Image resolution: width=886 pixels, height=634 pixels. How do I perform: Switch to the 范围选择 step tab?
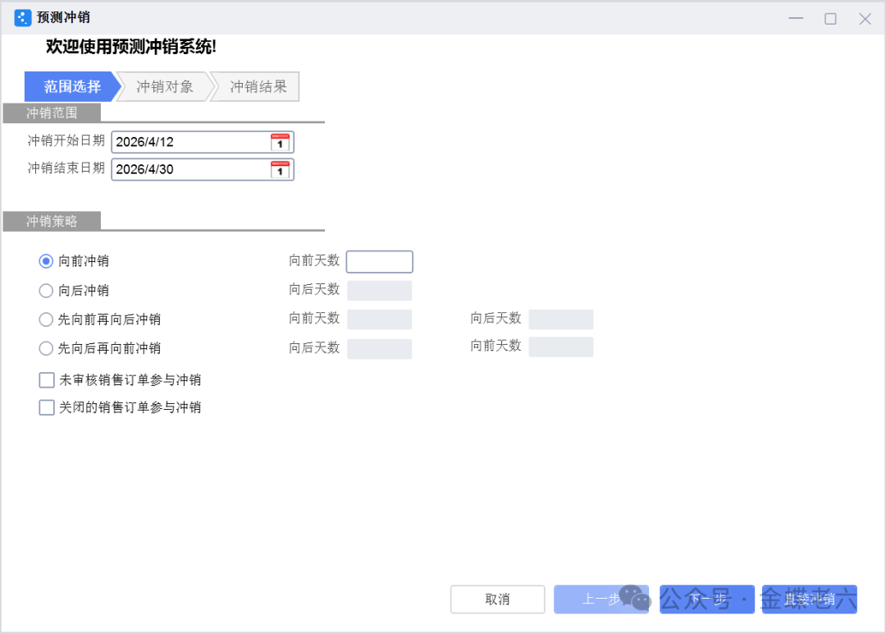71,86
